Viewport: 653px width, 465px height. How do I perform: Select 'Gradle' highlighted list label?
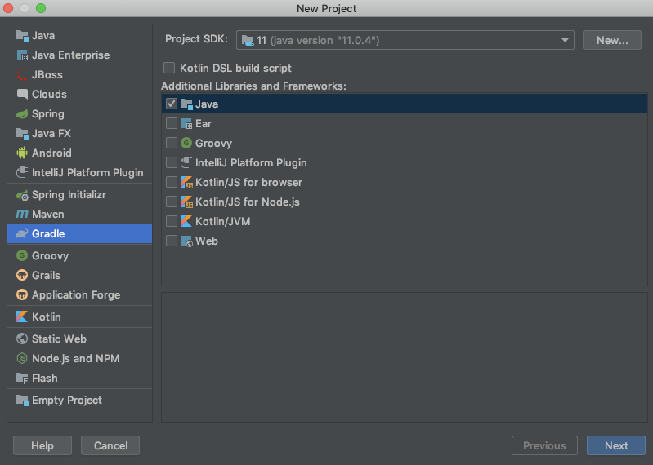click(x=48, y=234)
